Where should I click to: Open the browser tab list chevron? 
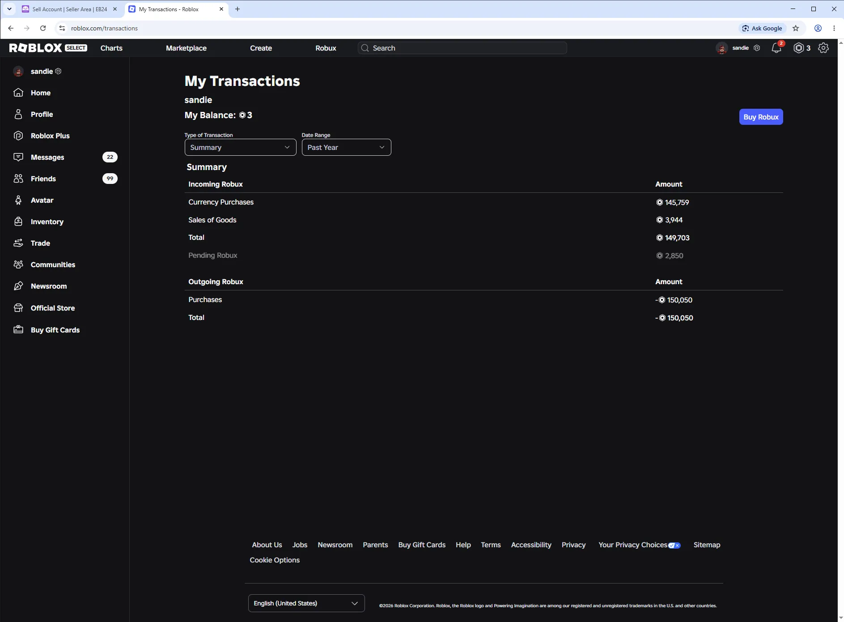[9, 9]
